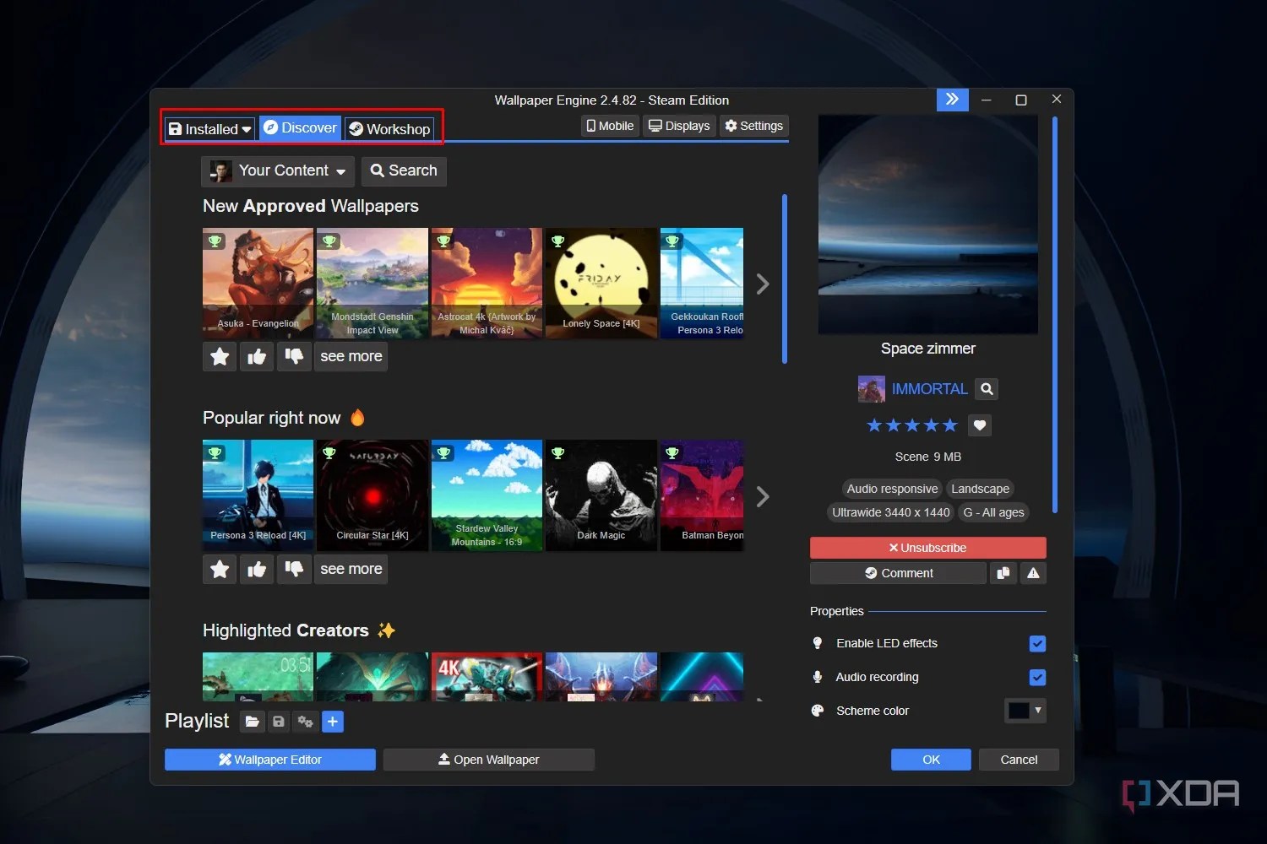Search for more wallpapers by IMMORTAL
1267x844 pixels.
[x=986, y=388]
